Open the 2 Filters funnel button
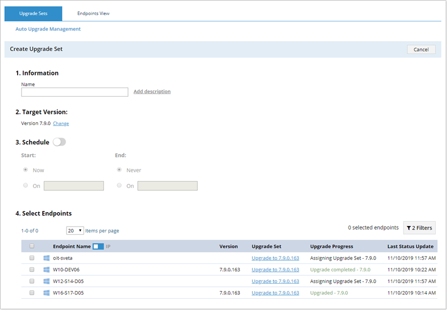This screenshot has height=311, width=448. (x=419, y=228)
